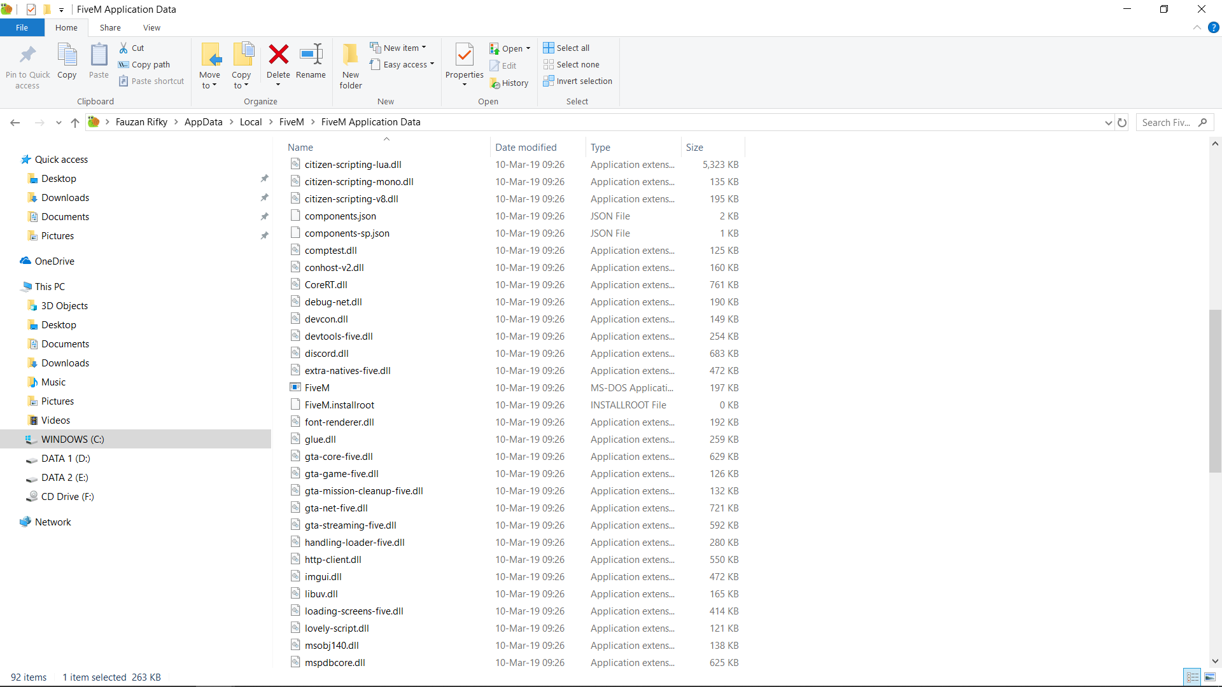The image size is (1222, 687).
Task: Open the File menu tab
Action: click(x=22, y=27)
